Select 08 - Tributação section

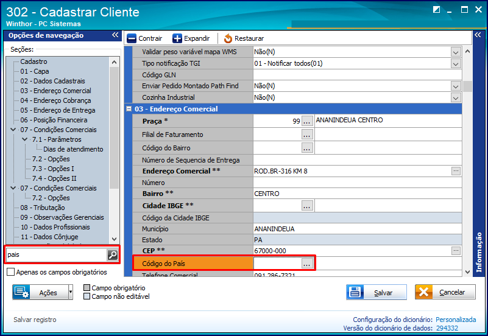tap(43, 208)
